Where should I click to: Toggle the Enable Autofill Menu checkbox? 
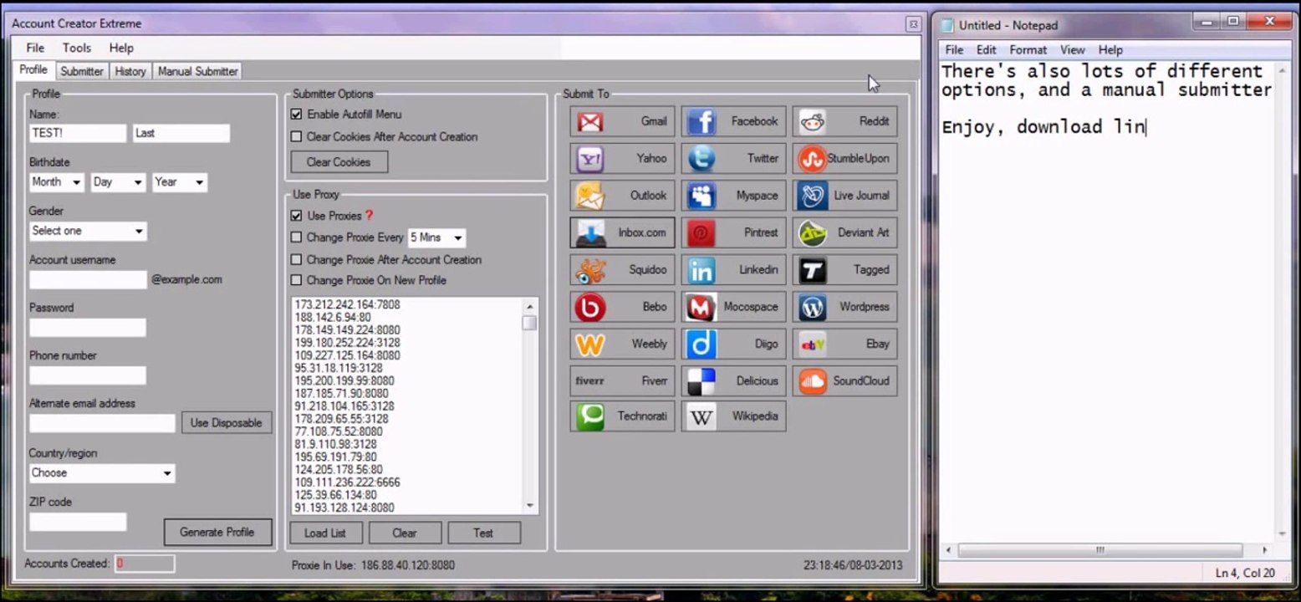tap(296, 115)
